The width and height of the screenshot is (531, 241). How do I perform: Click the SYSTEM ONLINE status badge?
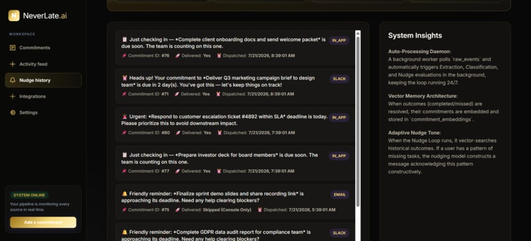(x=29, y=195)
